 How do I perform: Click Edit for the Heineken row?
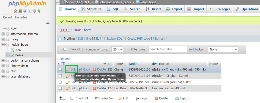coord(71,82)
